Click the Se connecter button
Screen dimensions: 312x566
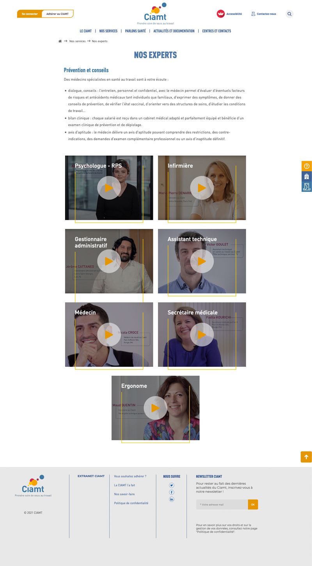click(x=30, y=14)
